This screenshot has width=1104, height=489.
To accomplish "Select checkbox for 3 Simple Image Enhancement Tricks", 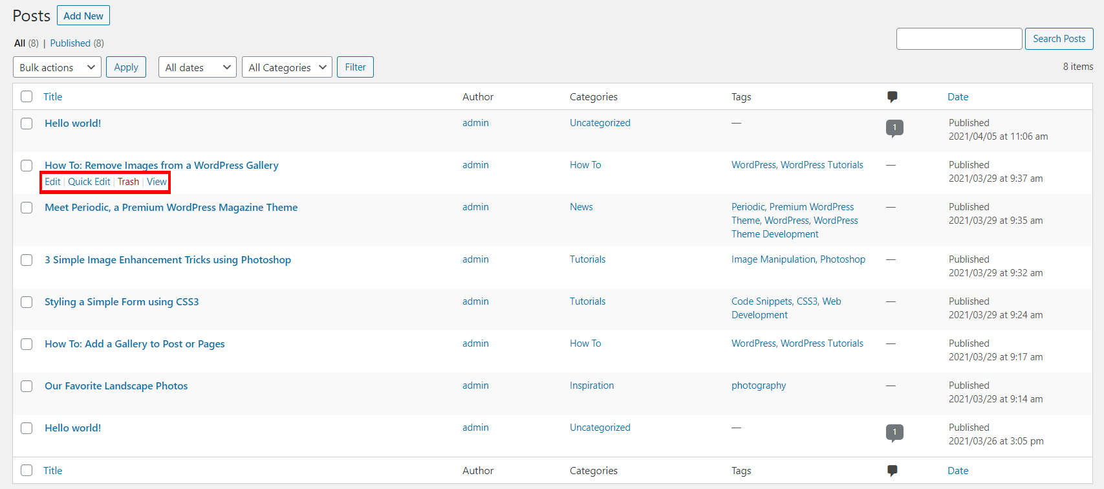I will click(27, 260).
